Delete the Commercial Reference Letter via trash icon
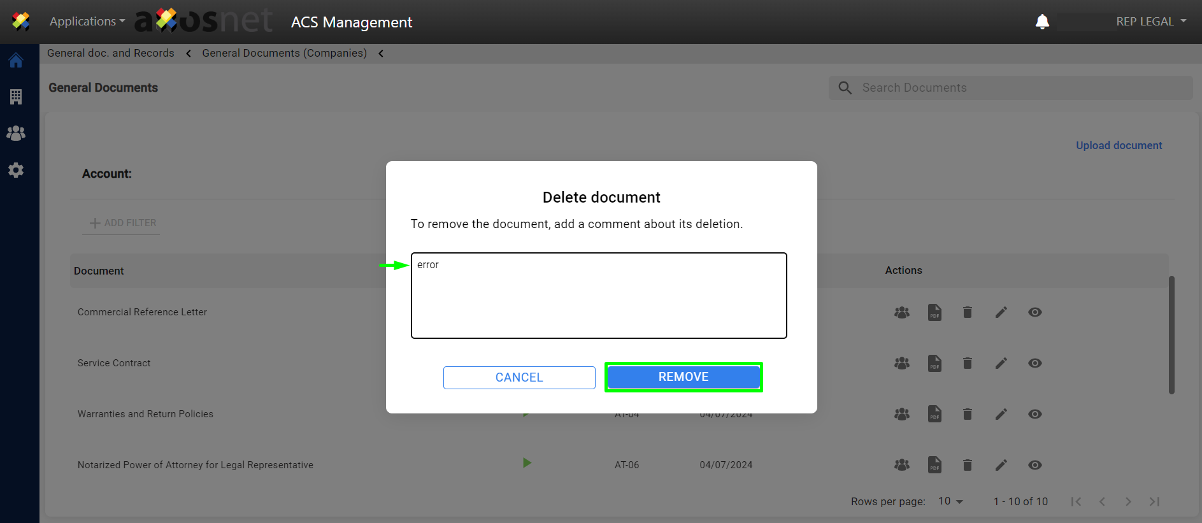This screenshot has width=1202, height=523. (x=968, y=312)
